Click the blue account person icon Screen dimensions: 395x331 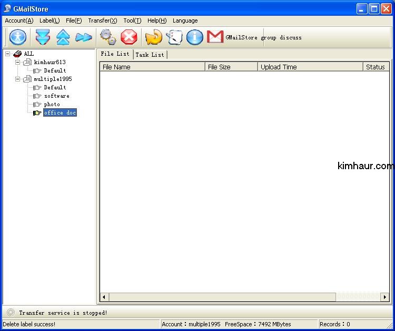[18, 37]
